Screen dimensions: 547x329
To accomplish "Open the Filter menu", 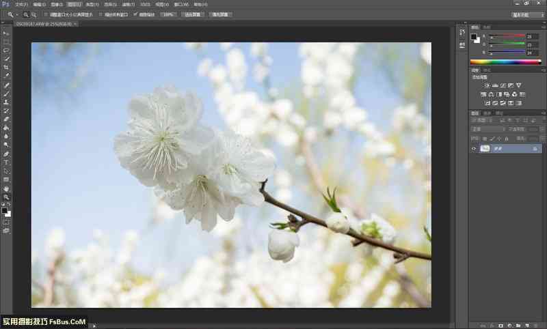I will click(126, 4).
